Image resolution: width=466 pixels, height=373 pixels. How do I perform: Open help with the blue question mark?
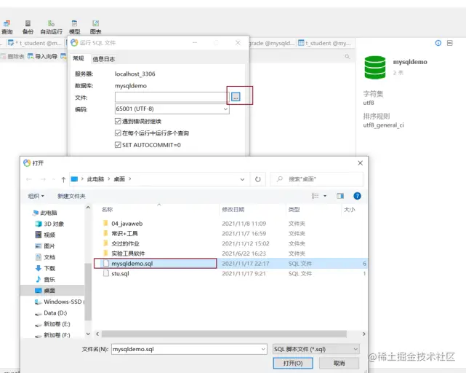pyautogui.click(x=357, y=196)
